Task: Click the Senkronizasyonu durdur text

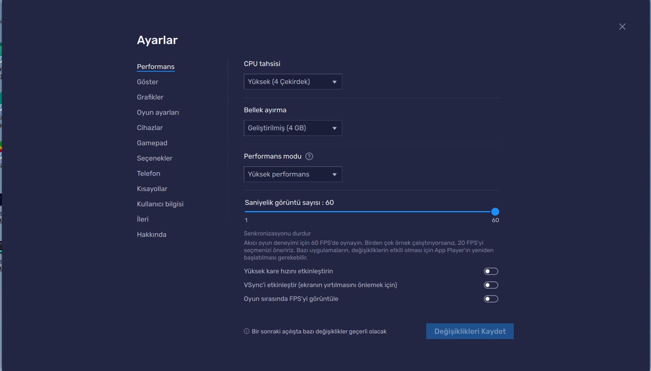Action: [277, 234]
